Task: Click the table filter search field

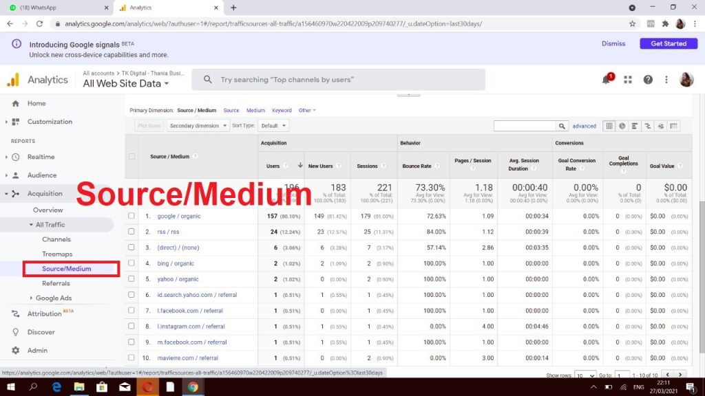Action: [x=525, y=126]
